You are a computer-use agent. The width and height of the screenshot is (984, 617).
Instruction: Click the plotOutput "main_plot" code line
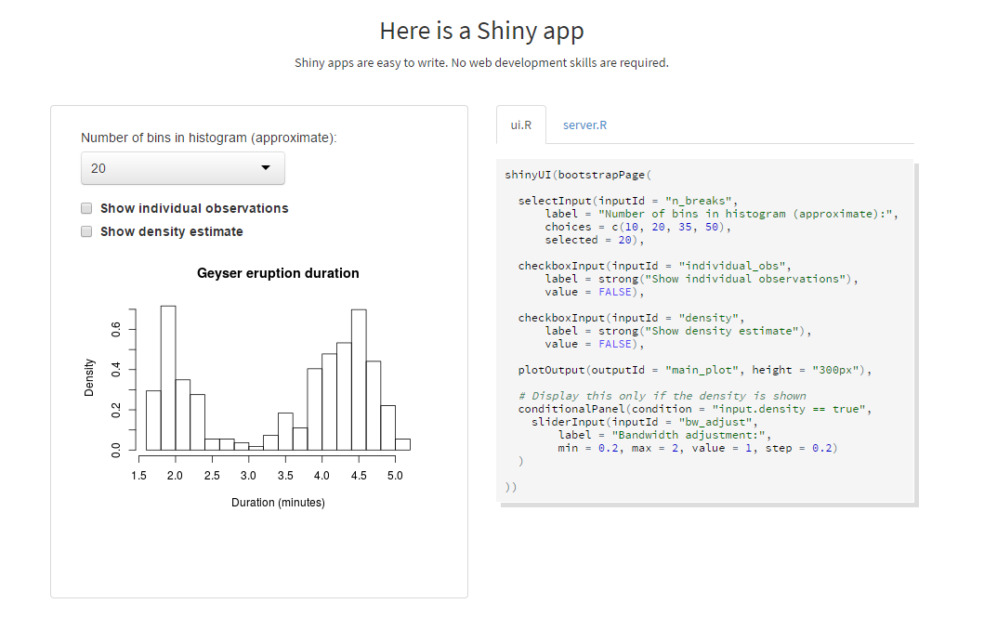click(695, 370)
